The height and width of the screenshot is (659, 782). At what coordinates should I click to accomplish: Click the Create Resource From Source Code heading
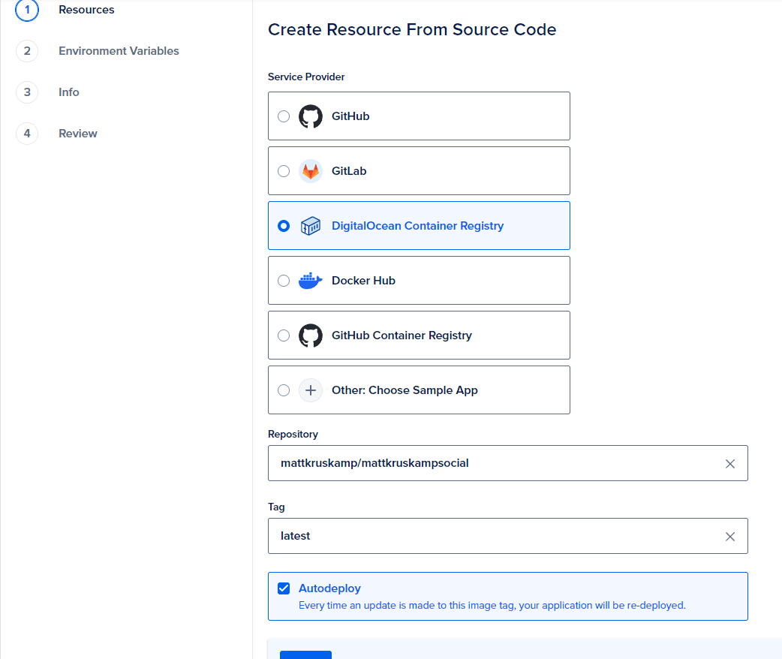pos(412,30)
